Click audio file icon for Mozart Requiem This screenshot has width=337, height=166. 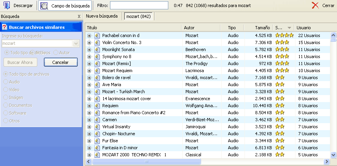pyautogui.click(x=97, y=71)
